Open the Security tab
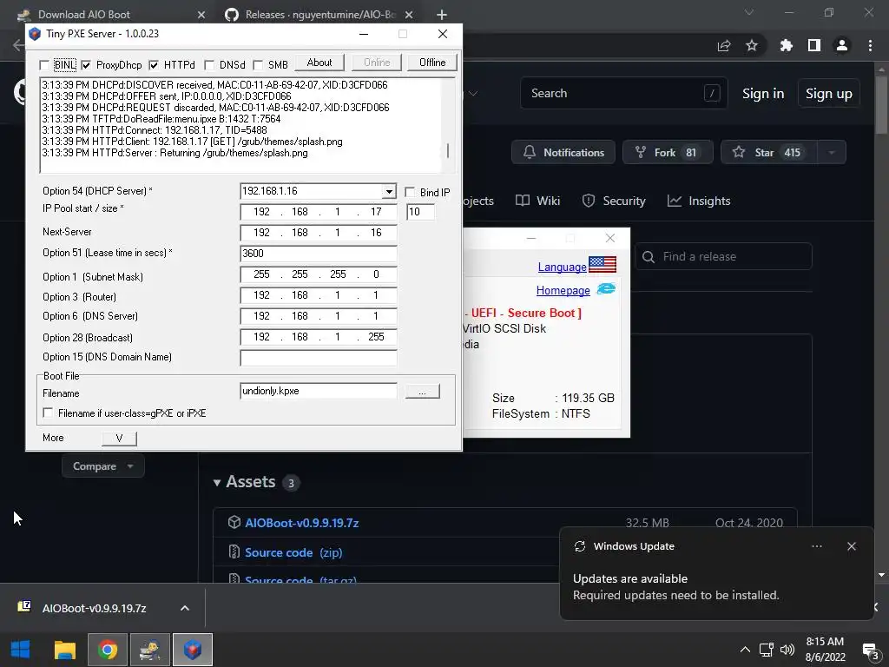889x667 pixels. 614,201
